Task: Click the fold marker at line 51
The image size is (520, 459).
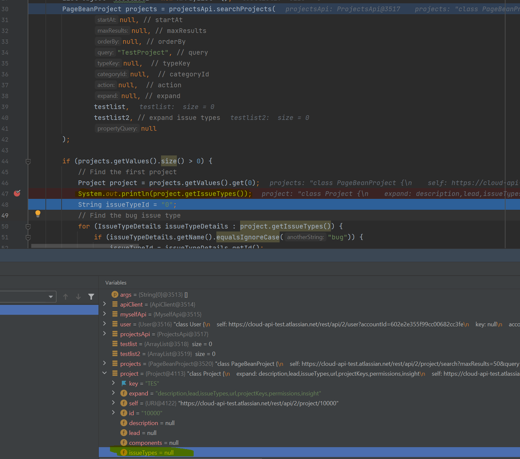Action: 28,237
